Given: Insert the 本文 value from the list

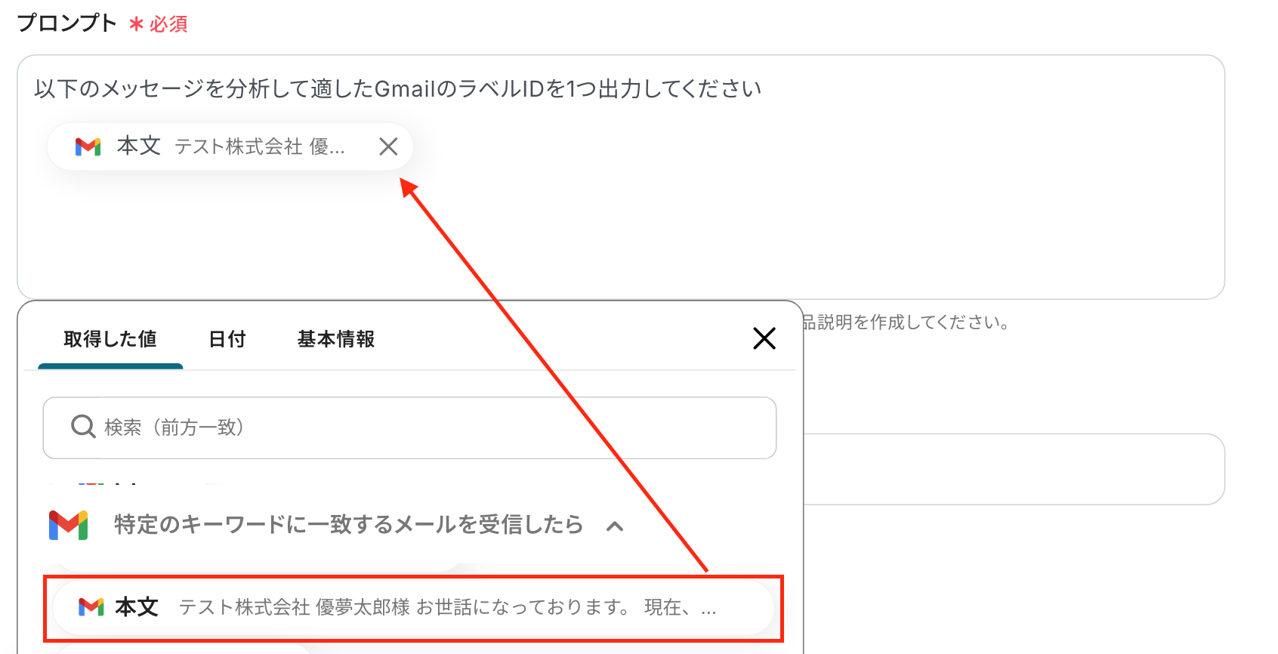Looking at the screenshot, I should 413,607.
